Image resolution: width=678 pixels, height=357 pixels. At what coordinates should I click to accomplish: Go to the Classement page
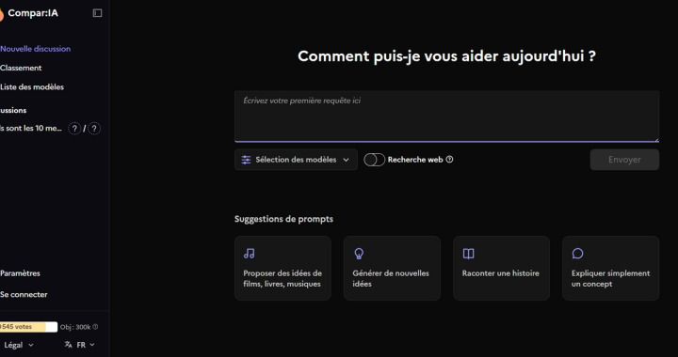(x=21, y=68)
